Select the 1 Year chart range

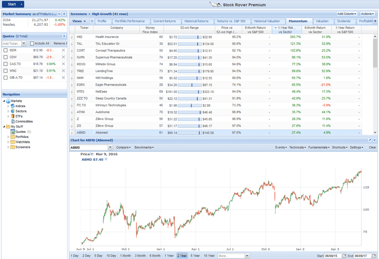(x=169, y=256)
